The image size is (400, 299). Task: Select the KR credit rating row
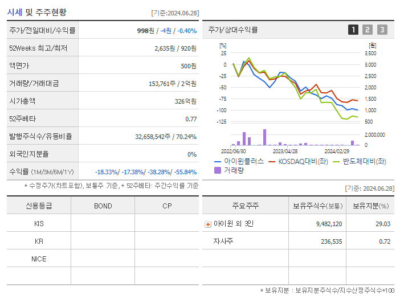(x=103, y=241)
